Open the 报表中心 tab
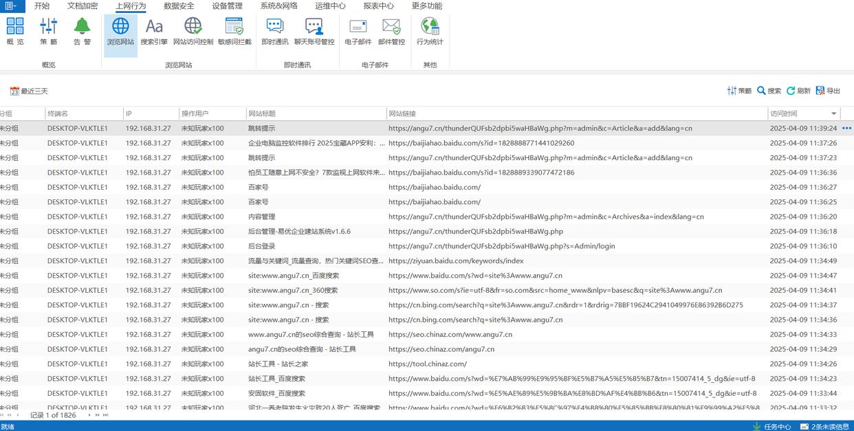 click(x=378, y=6)
